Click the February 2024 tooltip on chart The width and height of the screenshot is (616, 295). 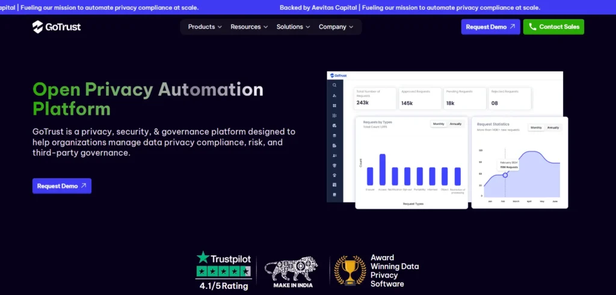click(x=509, y=165)
